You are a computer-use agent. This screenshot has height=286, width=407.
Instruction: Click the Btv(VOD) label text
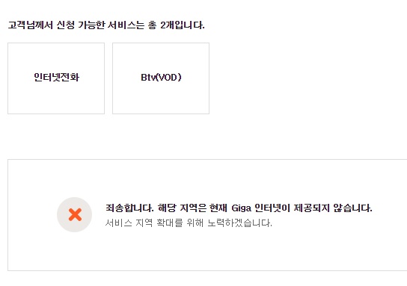click(x=161, y=77)
